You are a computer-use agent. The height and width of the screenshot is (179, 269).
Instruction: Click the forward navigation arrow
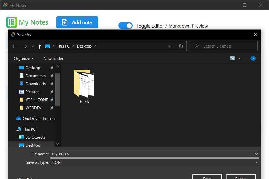pos(25,46)
